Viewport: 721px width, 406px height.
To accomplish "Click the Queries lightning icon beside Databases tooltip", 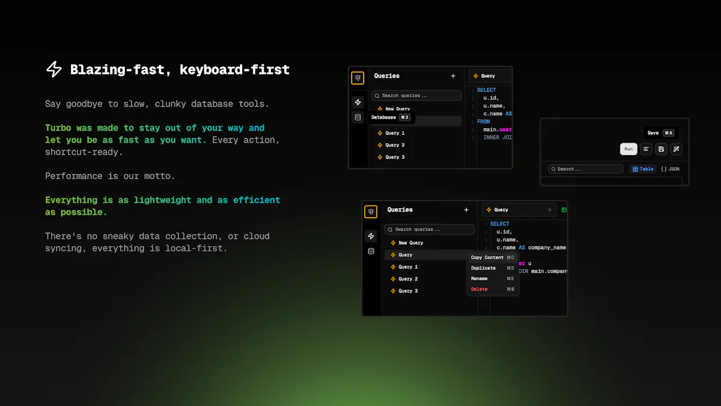I will tap(357, 102).
